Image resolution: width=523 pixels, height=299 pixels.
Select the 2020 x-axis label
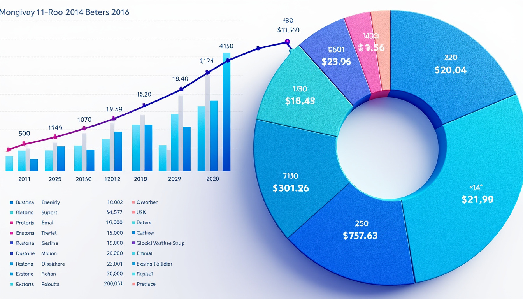click(212, 179)
